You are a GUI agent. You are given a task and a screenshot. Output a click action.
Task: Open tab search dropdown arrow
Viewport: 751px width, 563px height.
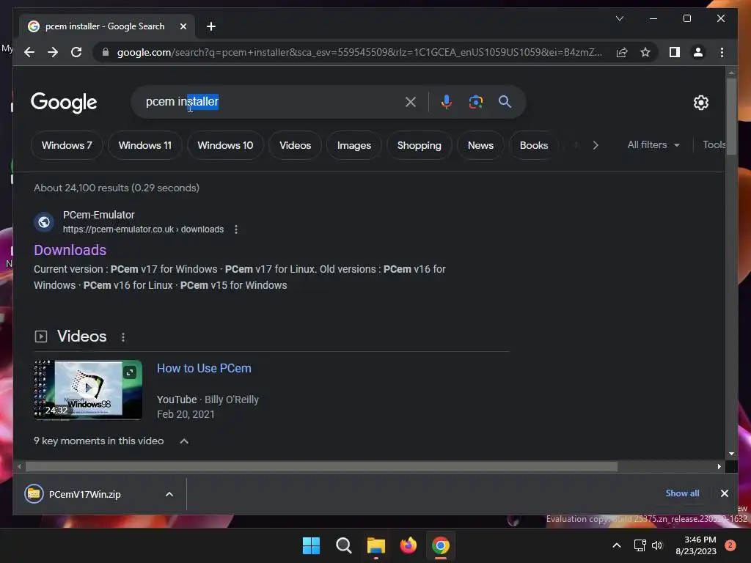point(619,18)
